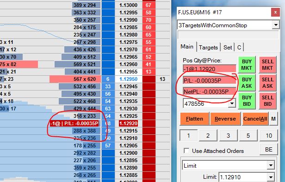Viewport: 285px width, 182px height.
Task: Flatten the current position
Action: pos(194,119)
